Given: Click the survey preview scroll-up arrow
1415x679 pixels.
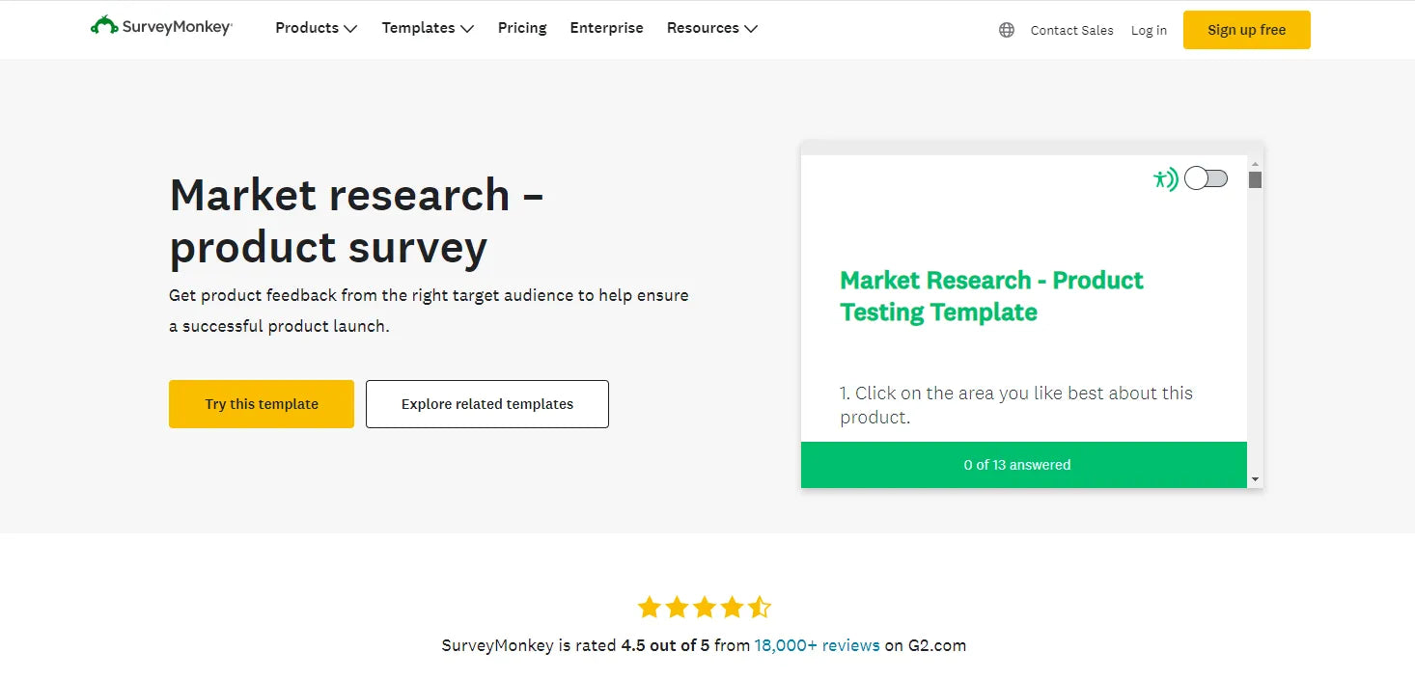Looking at the screenshot, I should tap(1255, 165).
